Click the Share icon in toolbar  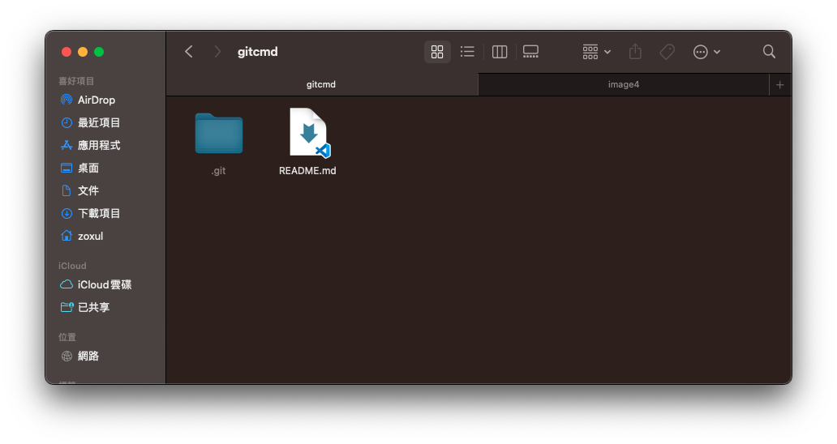[x=635, y=52]
